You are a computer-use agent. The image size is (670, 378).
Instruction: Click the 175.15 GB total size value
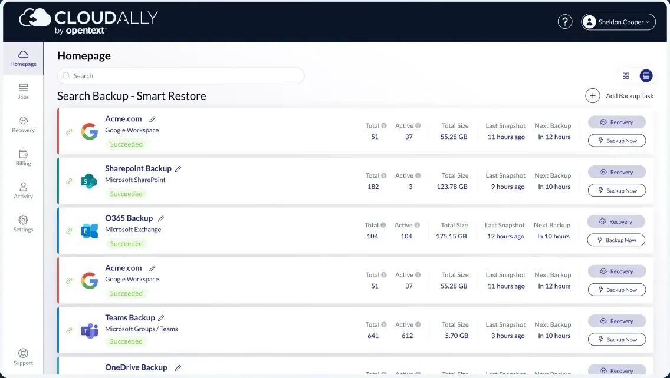(451, 236)
